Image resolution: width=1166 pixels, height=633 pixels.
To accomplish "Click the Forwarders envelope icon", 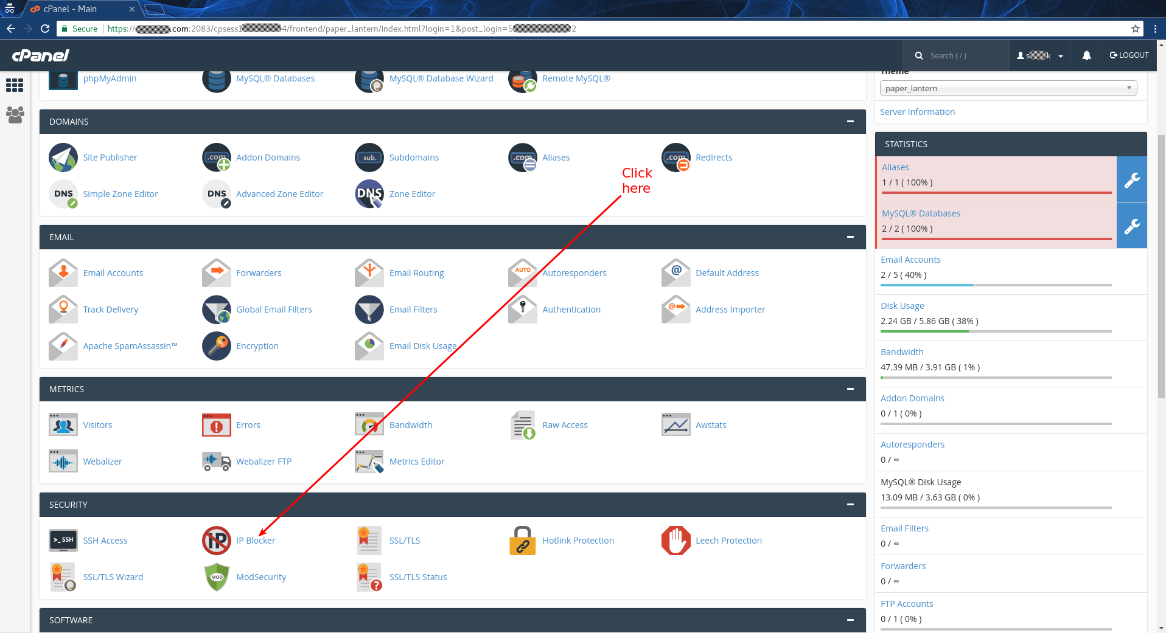I will click(x=217, y=273).
